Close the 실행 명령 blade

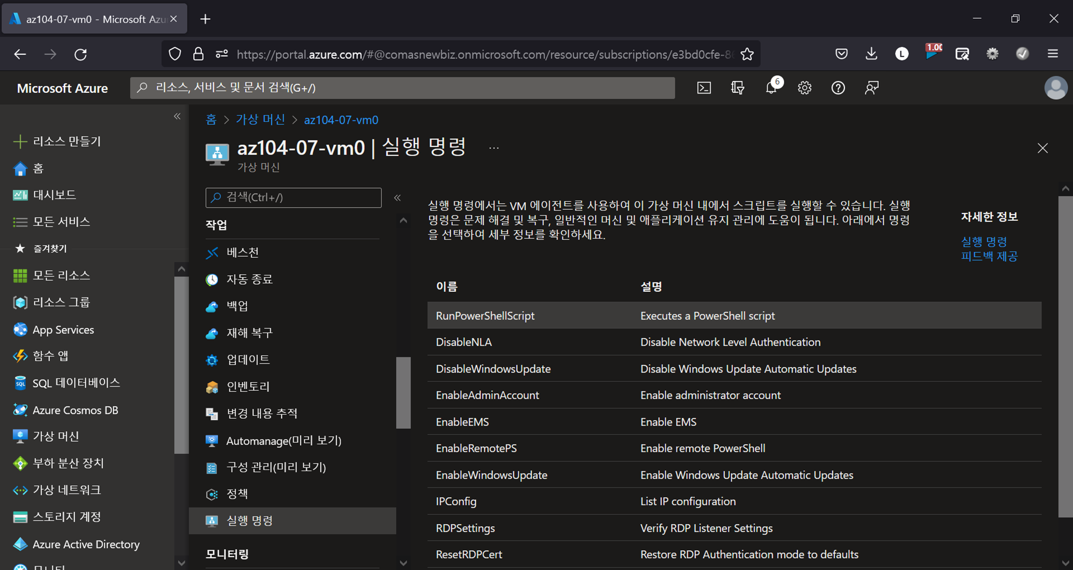(1042, 149)
